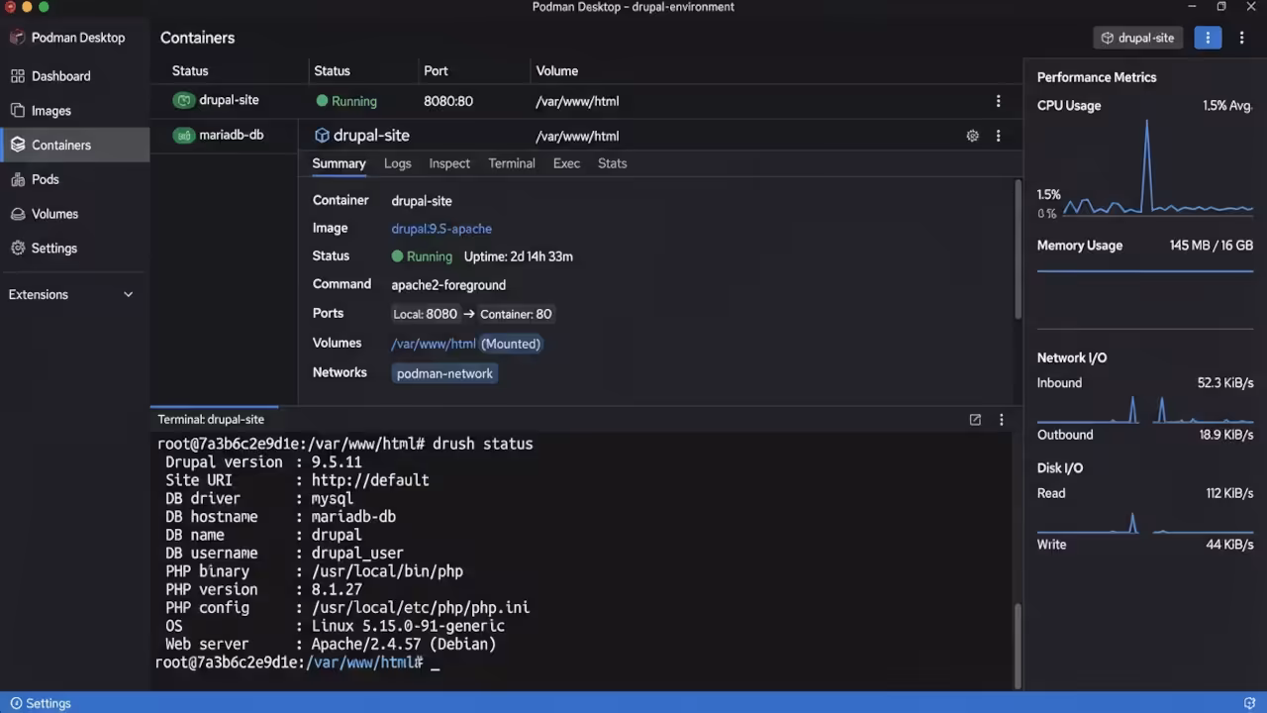Open the drupal:9.5-apache image link

tap(441, 229)
